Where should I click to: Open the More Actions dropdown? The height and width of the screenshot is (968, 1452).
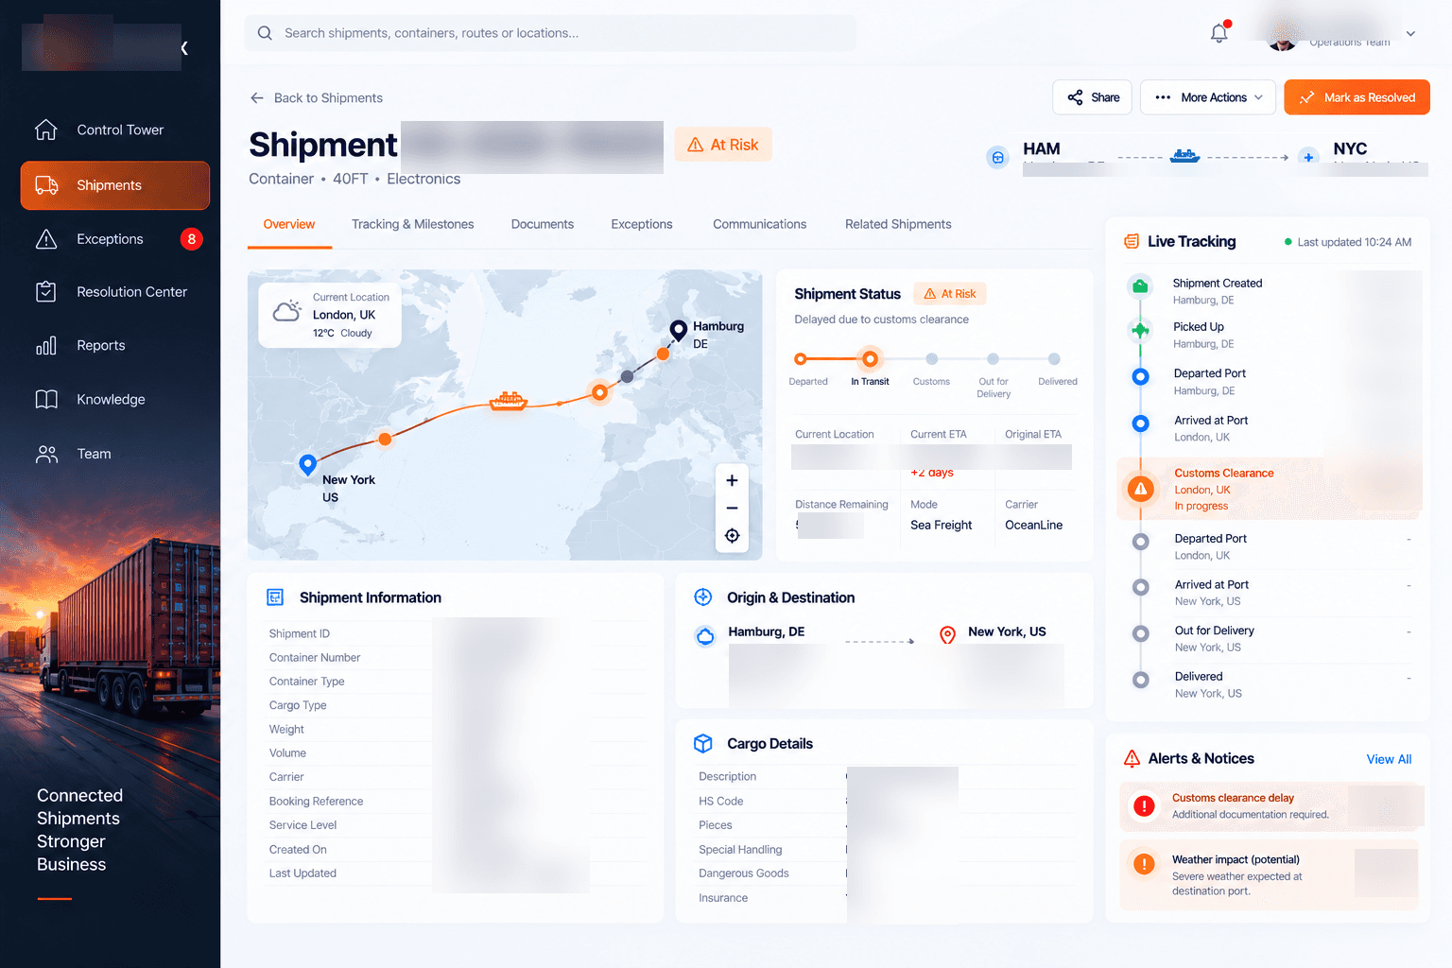click(x=1207, y=97)
